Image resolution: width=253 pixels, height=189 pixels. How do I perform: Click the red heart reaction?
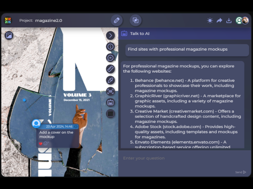point(41,144)
